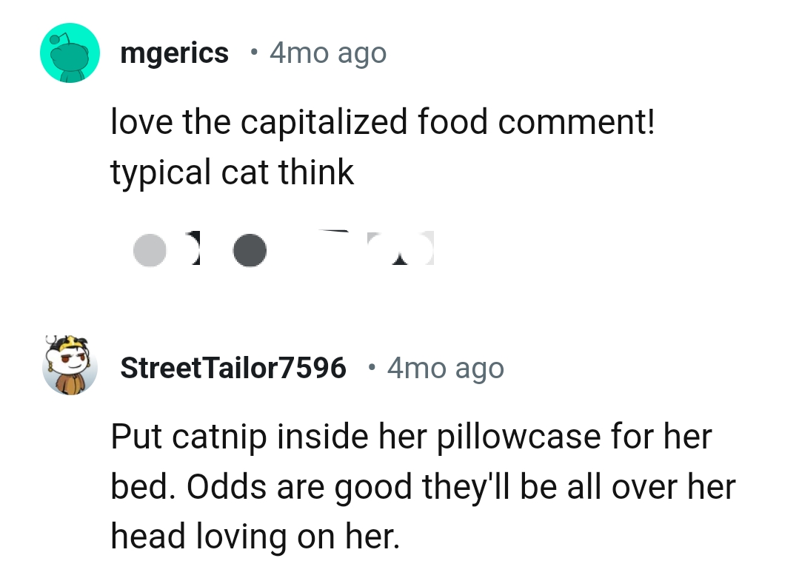
Task: Open StreetTailor7596's jester avatar
Action: pyautogui.click(x=70, y=367)
